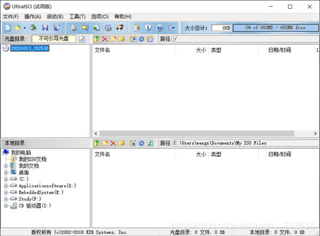This screenshot has height=236, width=320.
Task: Select the 20201013_152538 disc volume node
Action: point(30,48)
